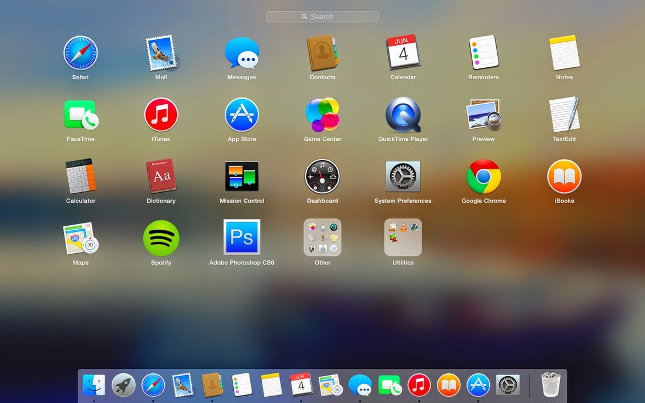This screenshot has height=403, width=645.
Task: Launch the Preview app
Action: 484,115
